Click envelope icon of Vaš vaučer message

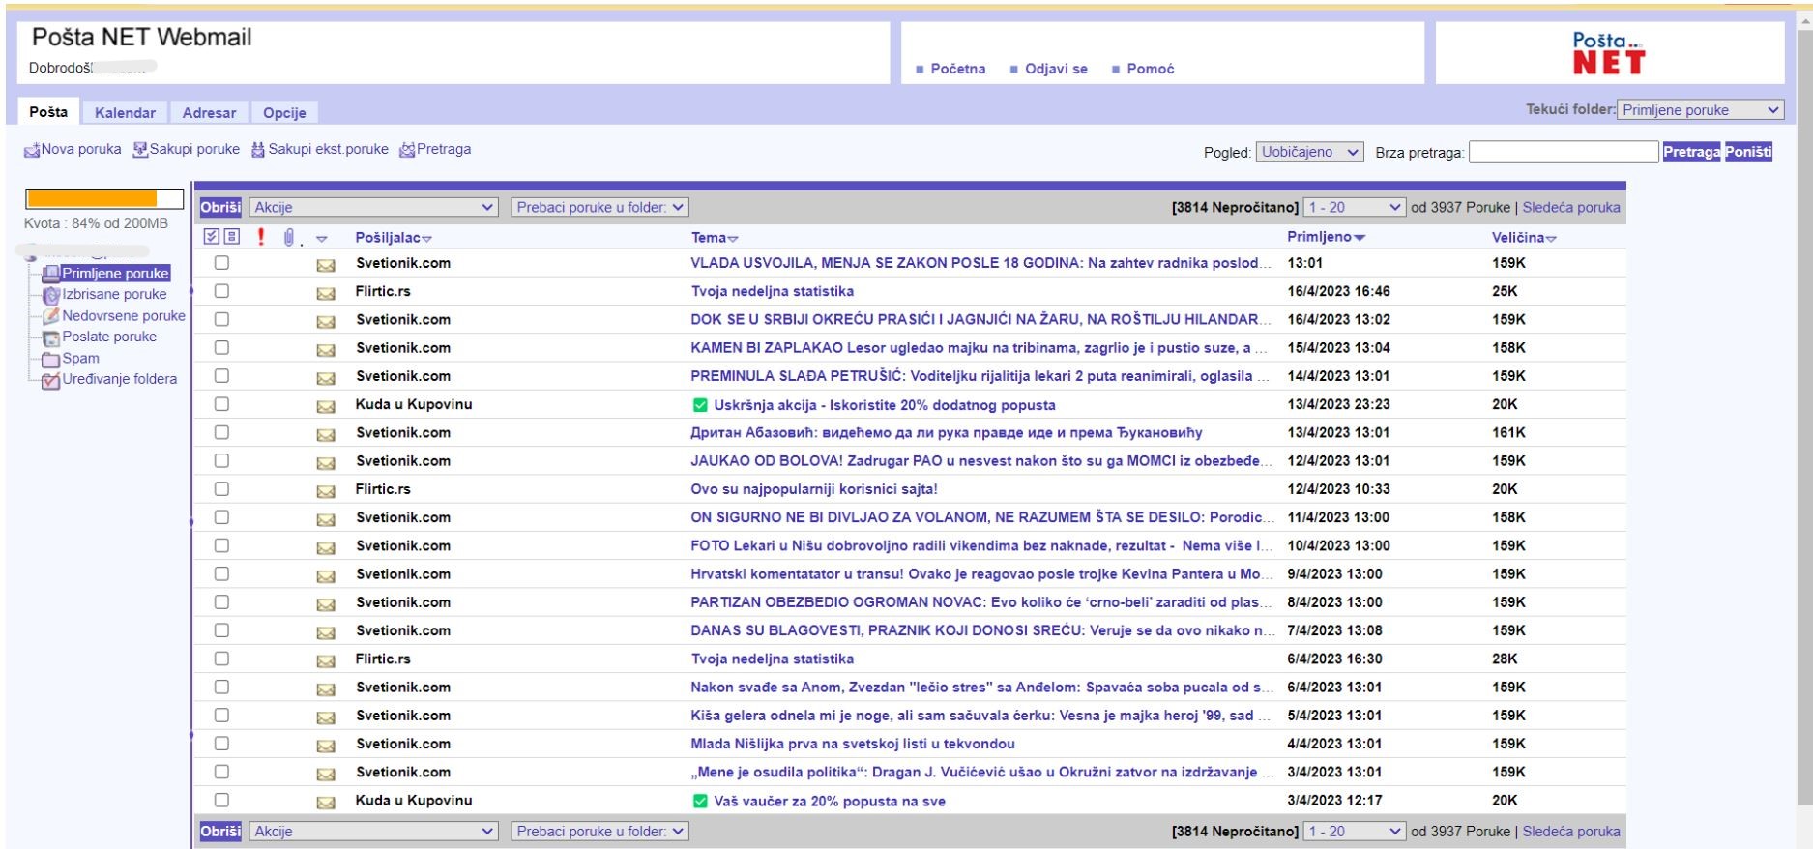pos(326,803)
